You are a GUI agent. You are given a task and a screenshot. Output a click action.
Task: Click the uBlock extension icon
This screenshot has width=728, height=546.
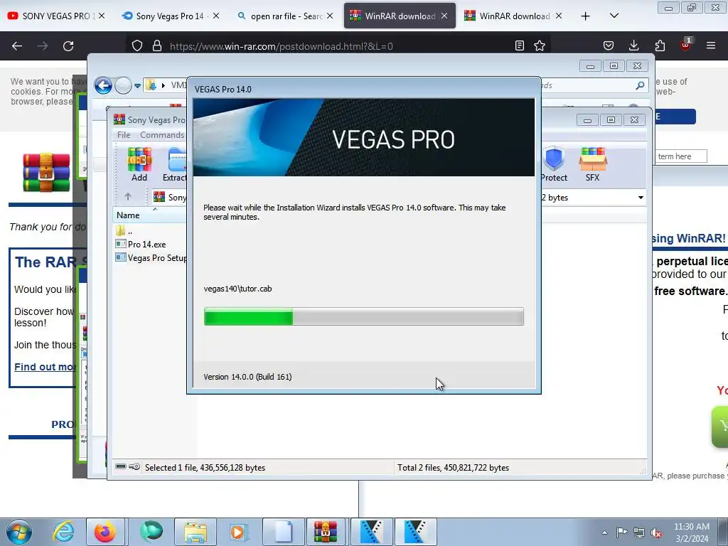[x=685, y=44]
